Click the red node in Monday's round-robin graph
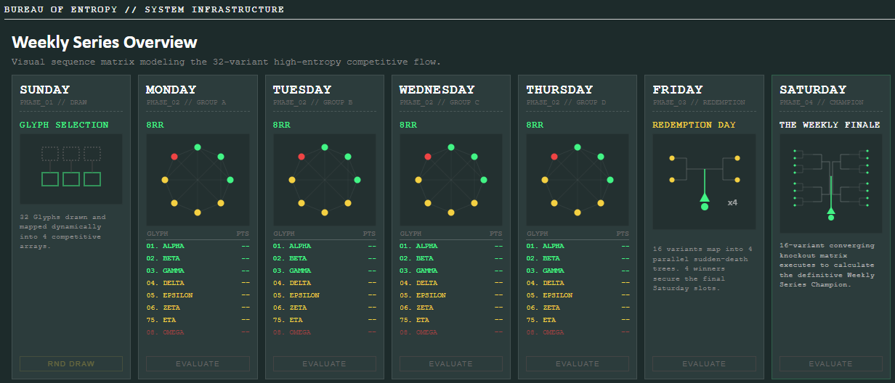 (x=174, y=156)
